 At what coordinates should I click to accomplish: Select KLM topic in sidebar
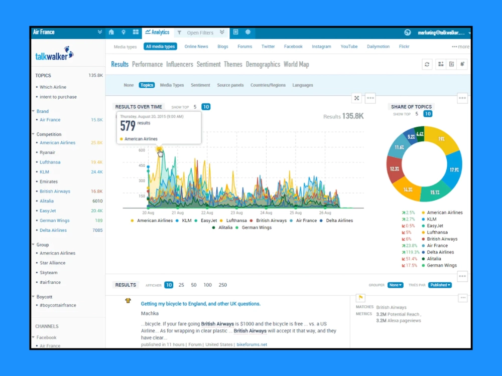pyautogui.click(x=44, y=171)
